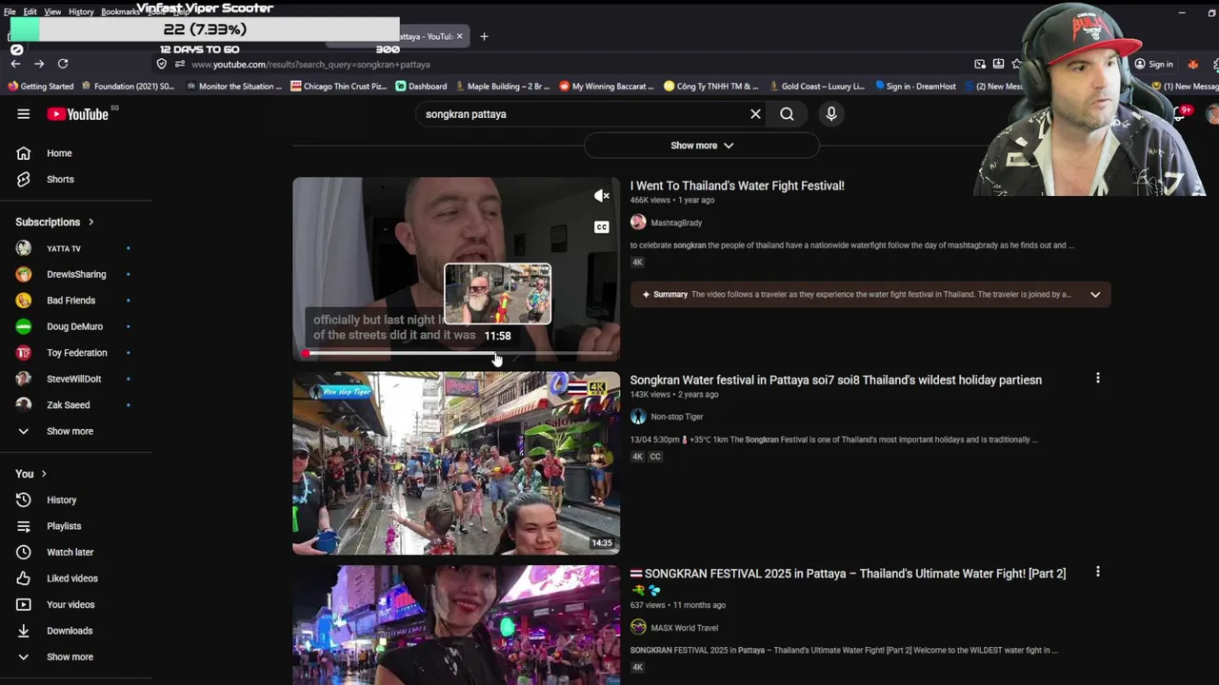This screenshot has height=685, width=1219.
Task: Toggle closed captions on the preview
Action: tap(602, 227)
